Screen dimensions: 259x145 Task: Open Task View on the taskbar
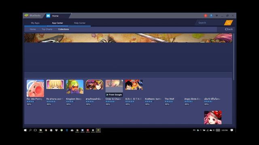[35, 130]
